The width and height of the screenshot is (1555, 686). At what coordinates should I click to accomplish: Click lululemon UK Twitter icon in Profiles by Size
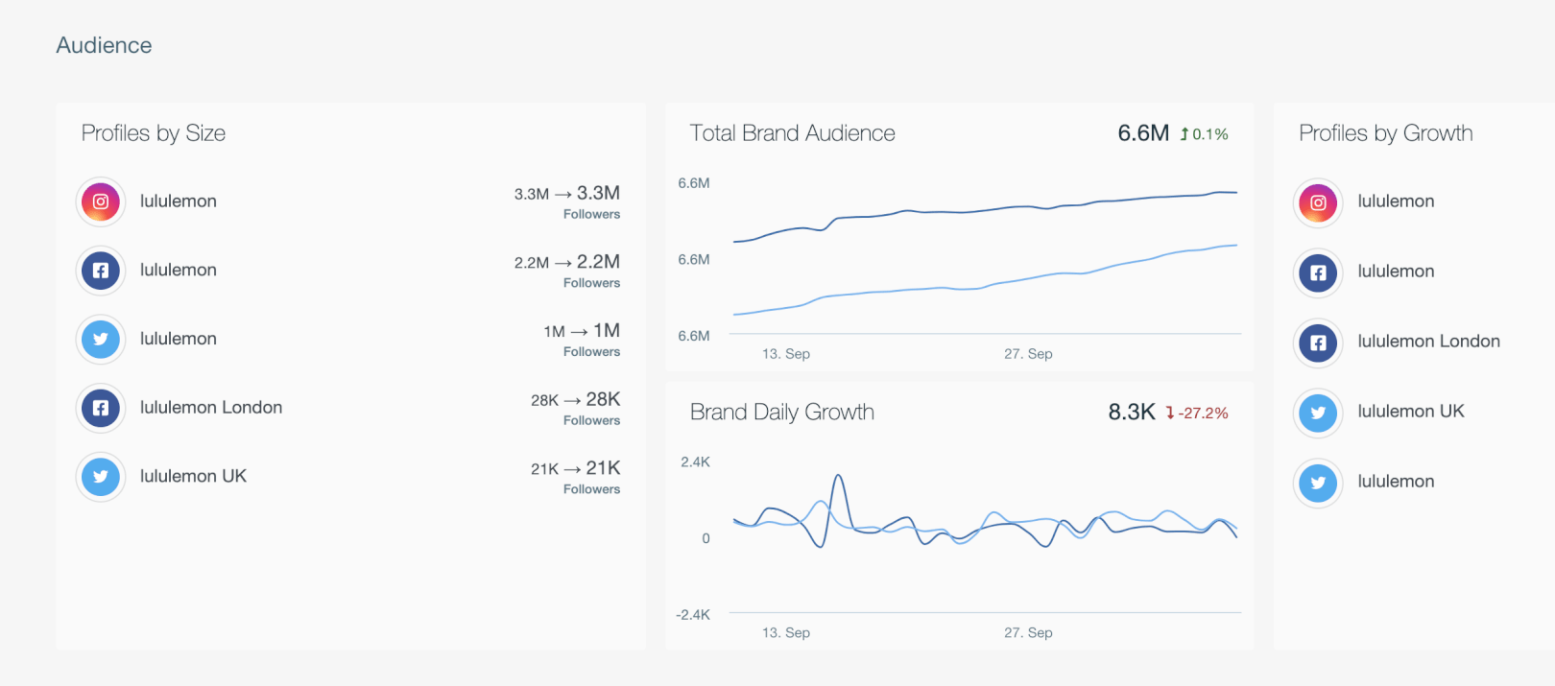pos(101,477)
